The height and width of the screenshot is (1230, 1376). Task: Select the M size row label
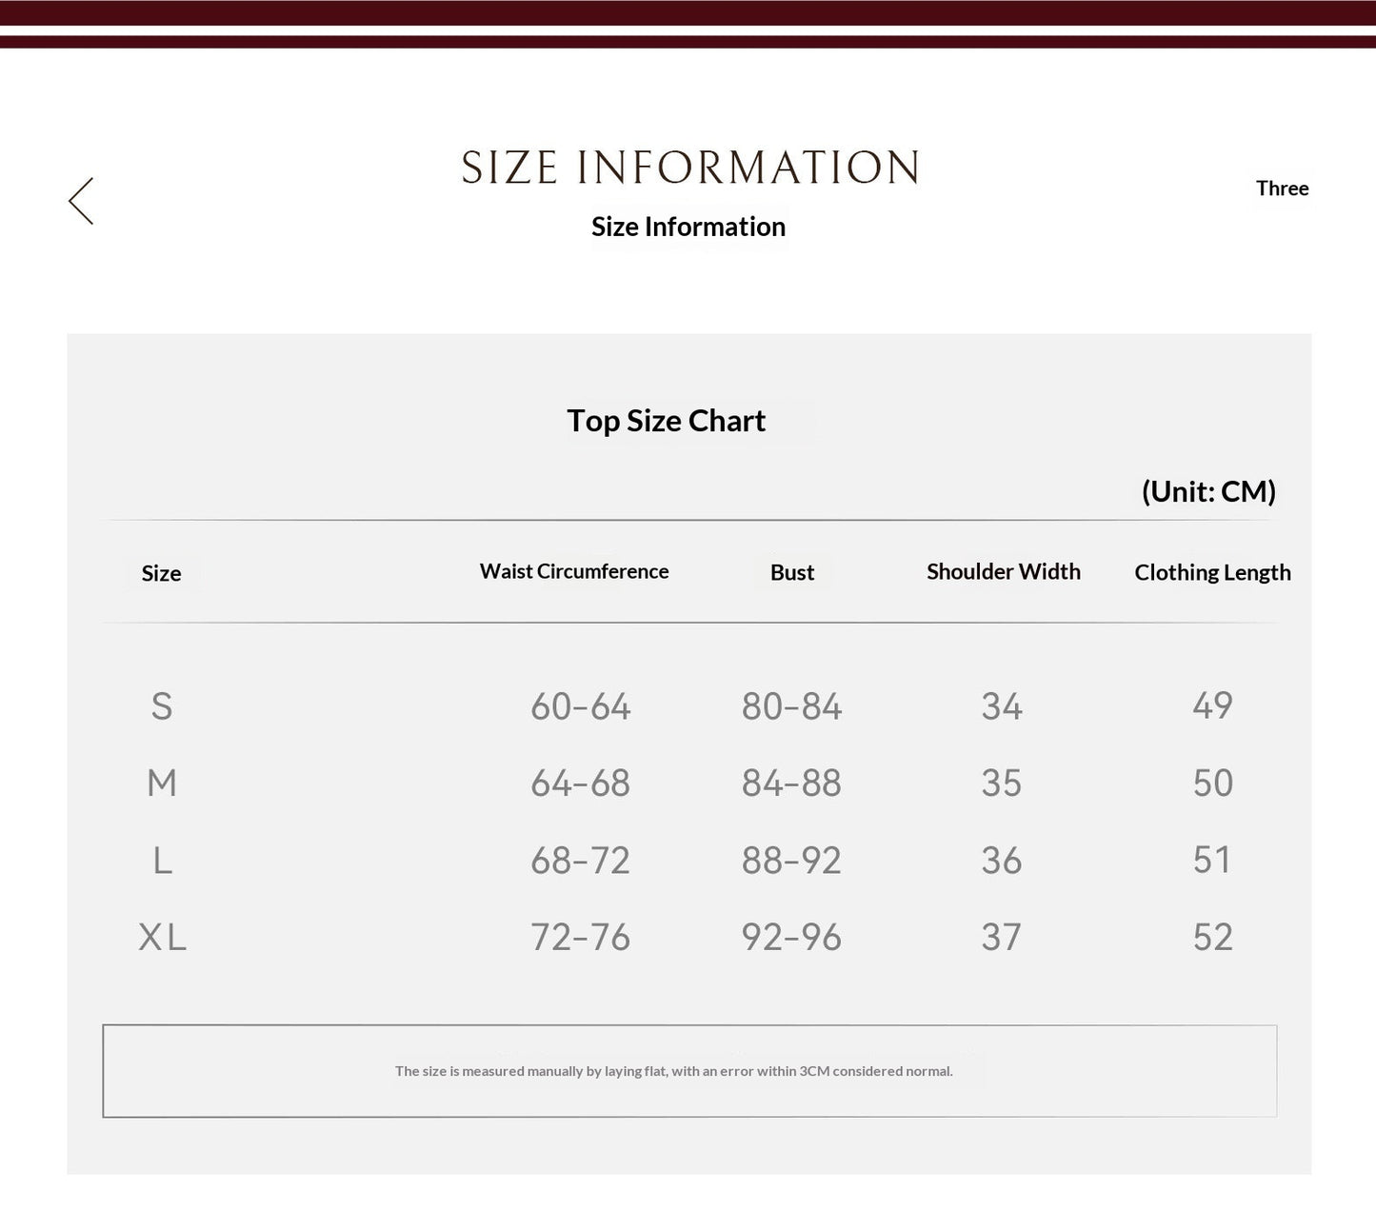(x=162, y=784)
